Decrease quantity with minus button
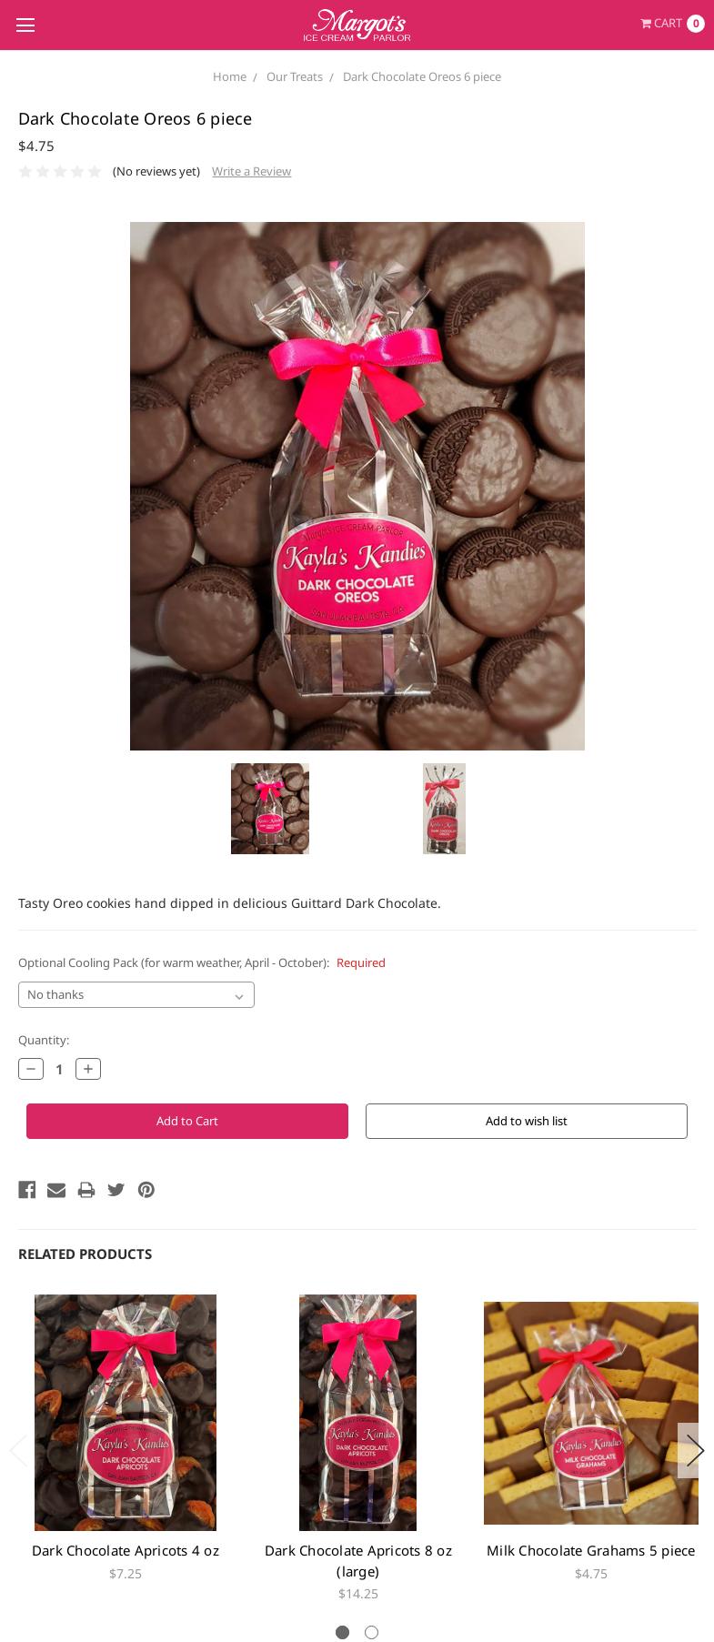Image resolution: width=714 pixels, height=1642 pixels. tap(31, 1069)
